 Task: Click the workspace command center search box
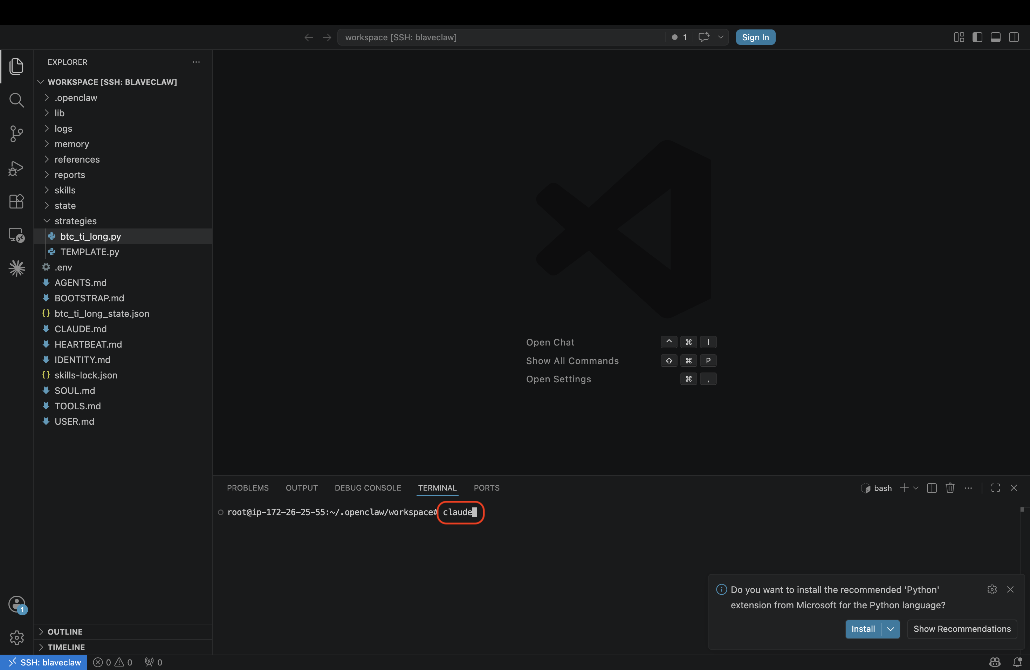point(501,37)
